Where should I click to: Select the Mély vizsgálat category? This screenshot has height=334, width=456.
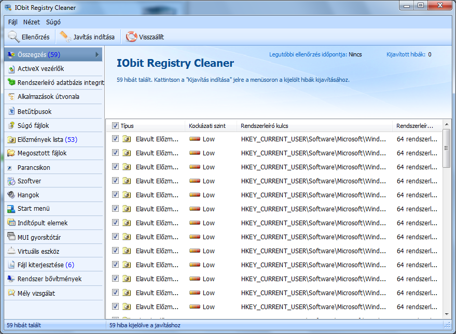tap(54, 293)
